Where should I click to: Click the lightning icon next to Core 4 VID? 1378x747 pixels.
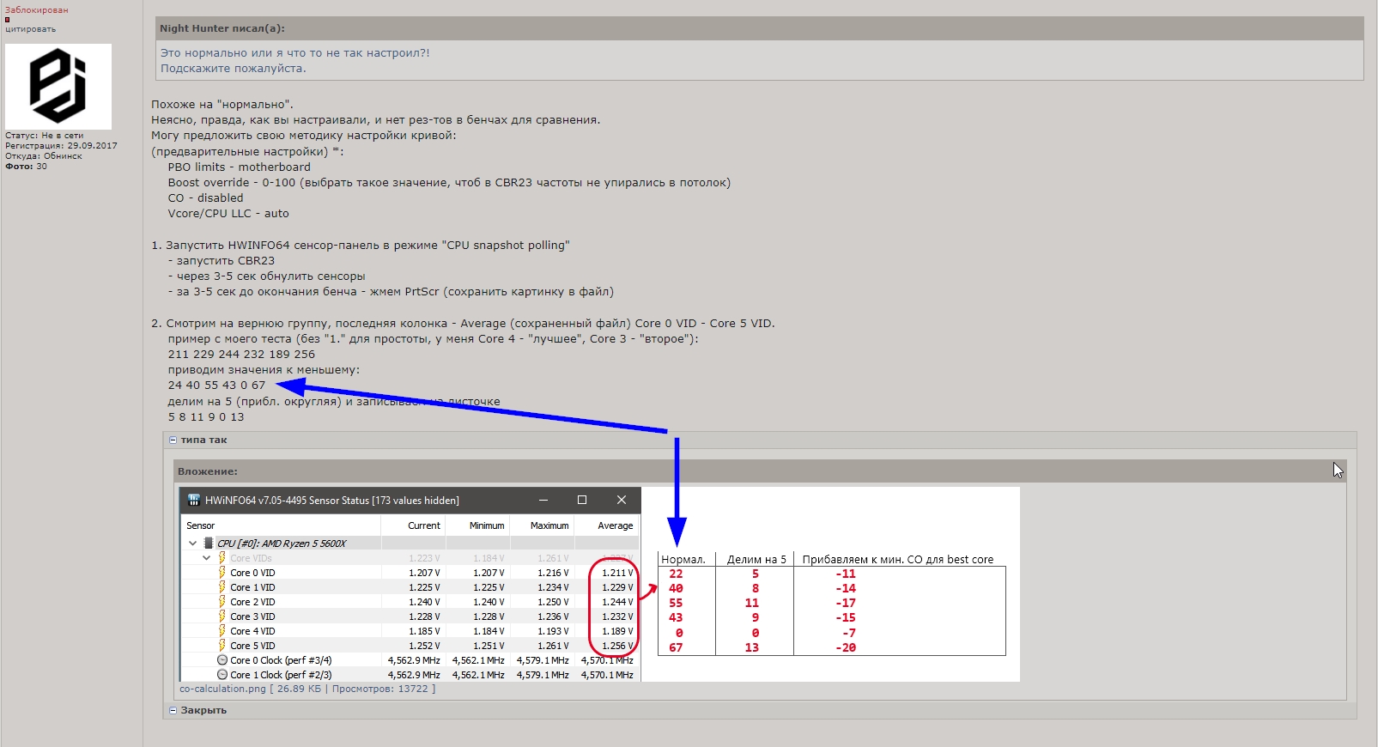[x=222, y=631]
